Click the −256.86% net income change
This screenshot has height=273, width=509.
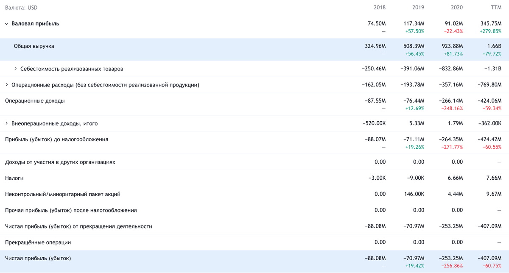click(x=452, y=266)
